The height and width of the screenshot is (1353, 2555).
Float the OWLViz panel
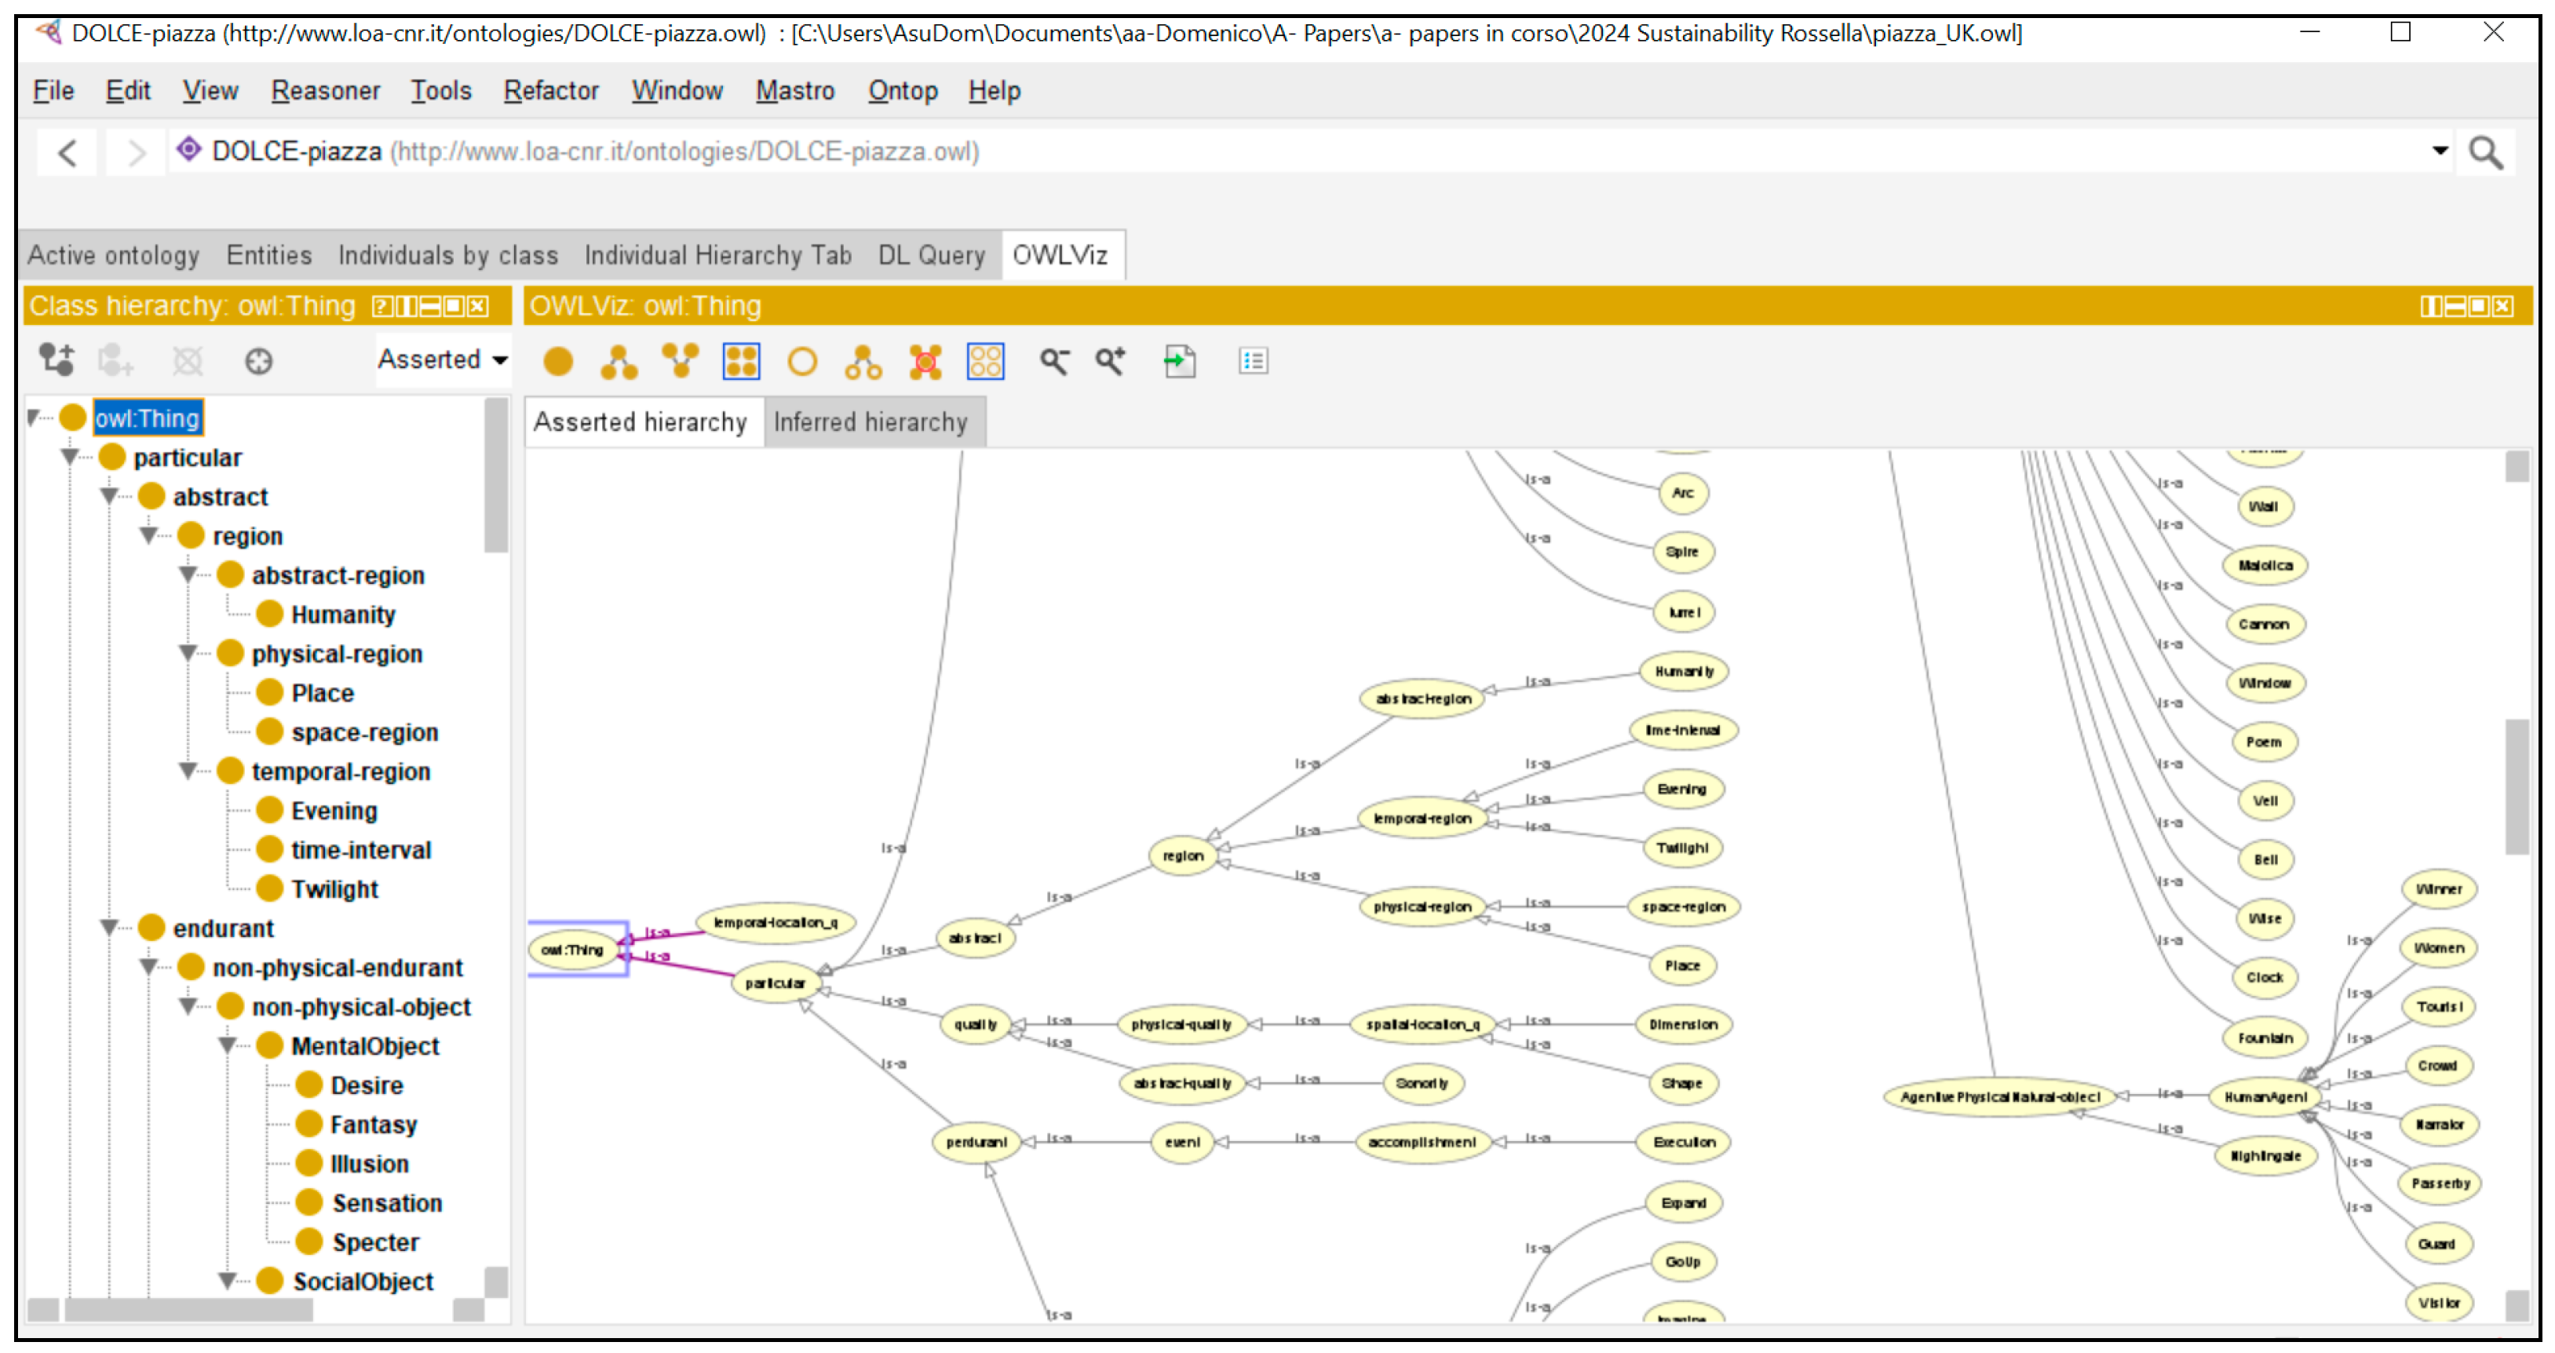click(x=2479, y=307)
